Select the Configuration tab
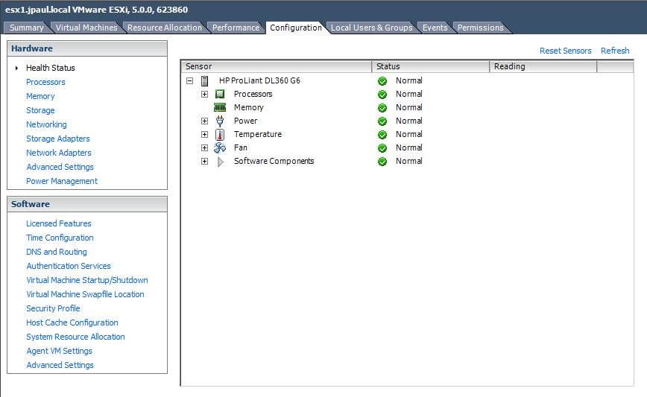647x397 pixels. click(x=296, y=28)
